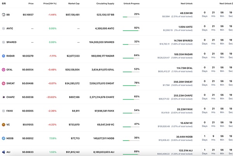
Task: Click the Next Unlock column header
Action: tap(187, 3)
